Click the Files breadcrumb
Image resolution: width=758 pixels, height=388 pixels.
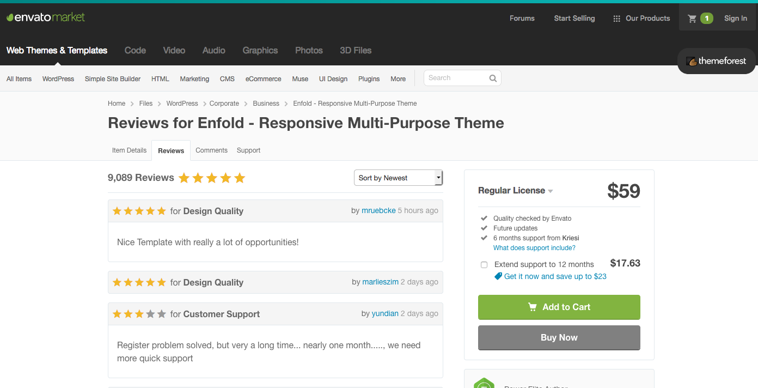[146, 104]
